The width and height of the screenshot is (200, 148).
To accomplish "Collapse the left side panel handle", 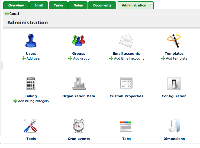I will [x=2, y=66].
